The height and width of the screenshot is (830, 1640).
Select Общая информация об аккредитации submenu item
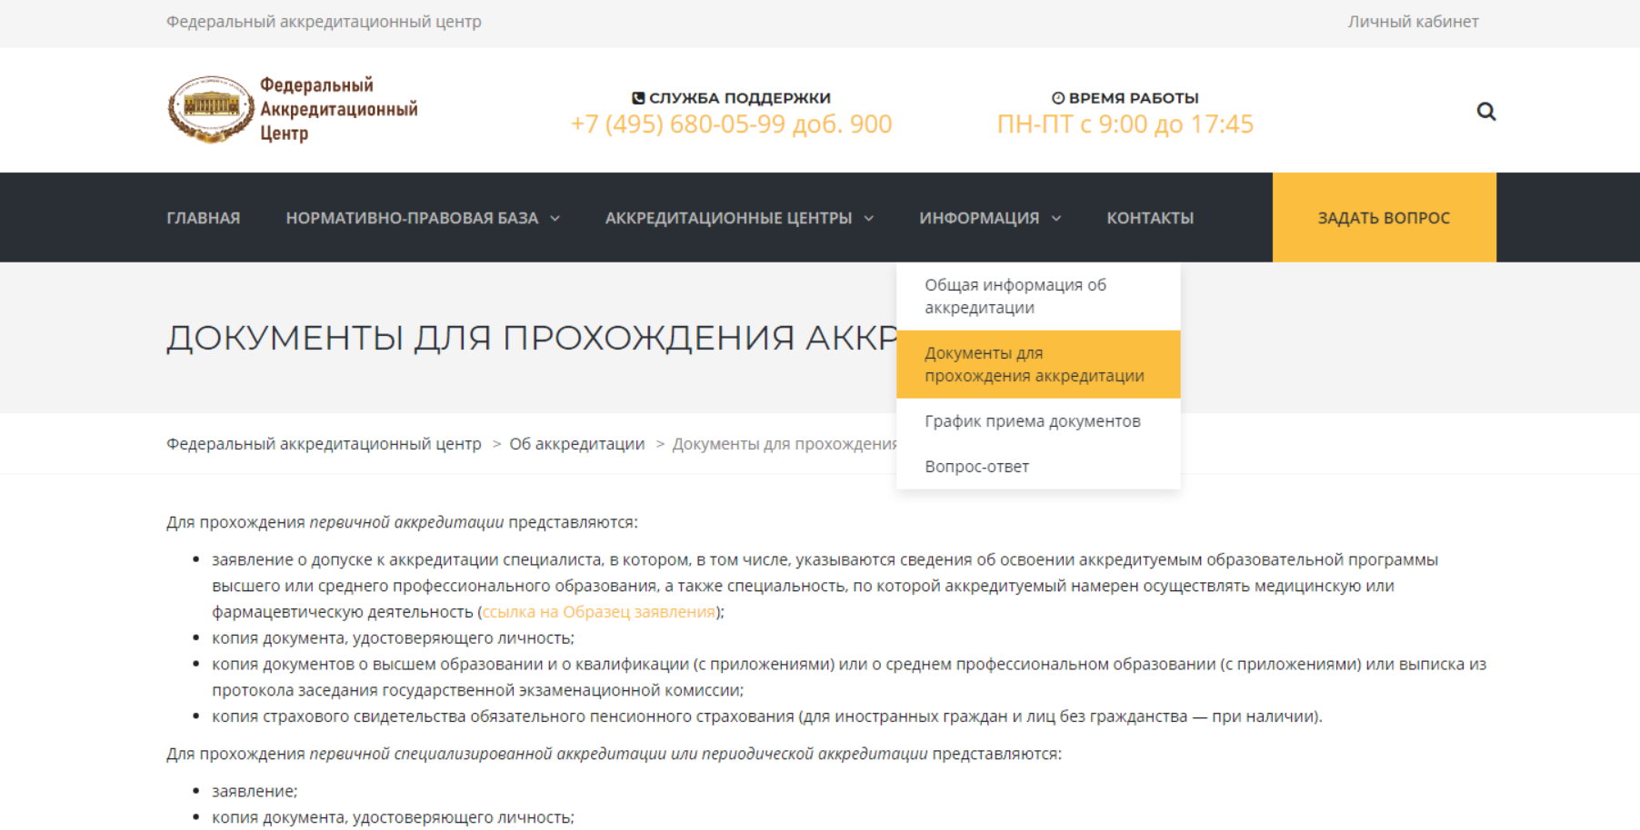pyautogui.click(x=1015, y=296)
